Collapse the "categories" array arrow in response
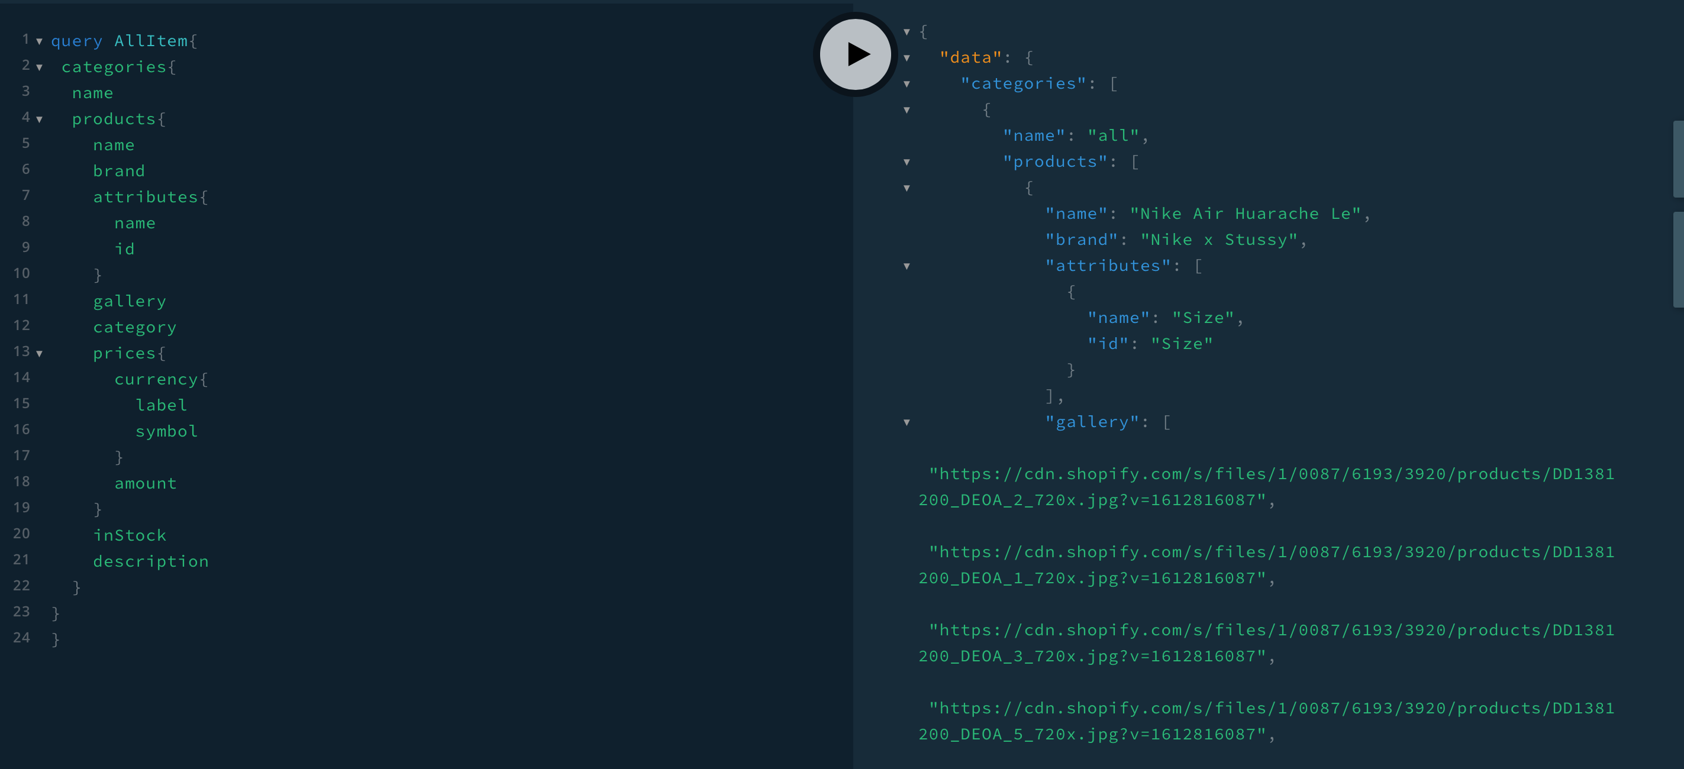This screenshot has width=1684, height=769. coord(906,83)
